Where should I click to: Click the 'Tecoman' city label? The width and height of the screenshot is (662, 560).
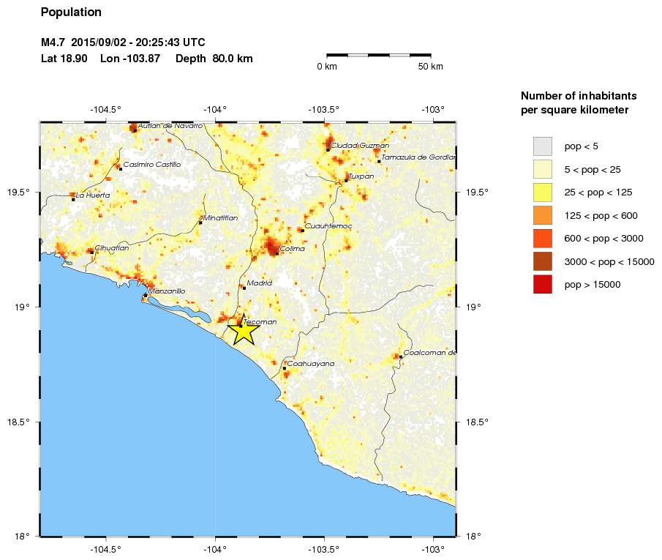coord(260,321)
